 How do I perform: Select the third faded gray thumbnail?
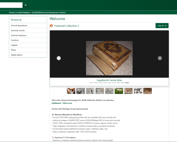pos(90,91)
